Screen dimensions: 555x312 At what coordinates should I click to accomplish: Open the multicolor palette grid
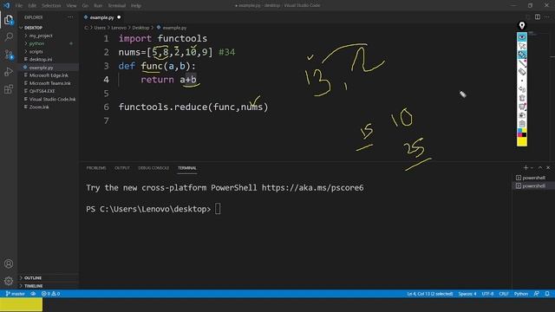coord(522,133)
